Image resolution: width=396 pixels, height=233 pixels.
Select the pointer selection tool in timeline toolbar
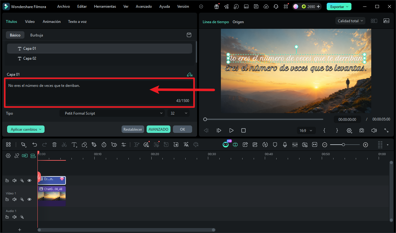pyautogui.click(x=23, y=145)
